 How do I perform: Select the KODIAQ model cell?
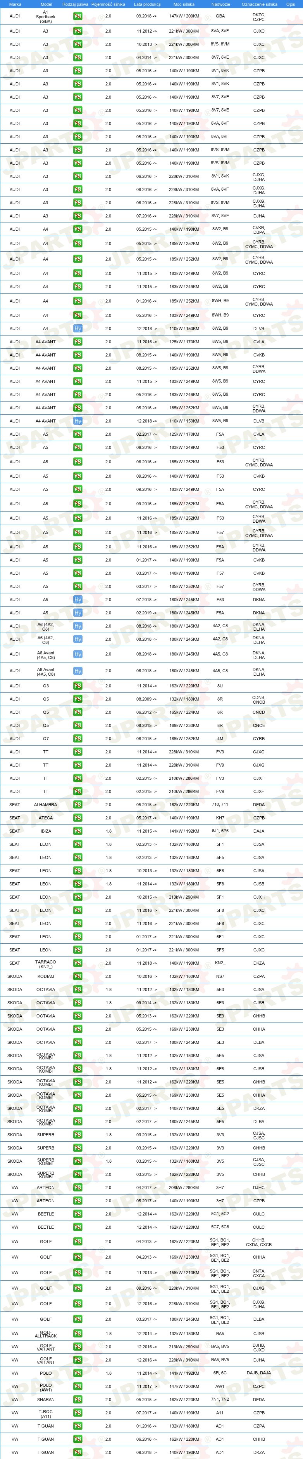[46, 976]
